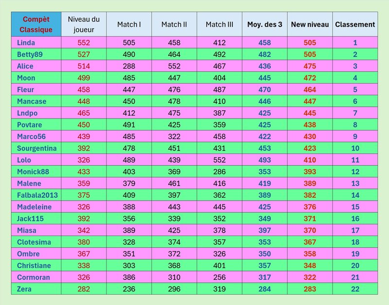Click Lolo's average value 493
The width and height of the screenshot is (389, 305).
pos(265,160)
